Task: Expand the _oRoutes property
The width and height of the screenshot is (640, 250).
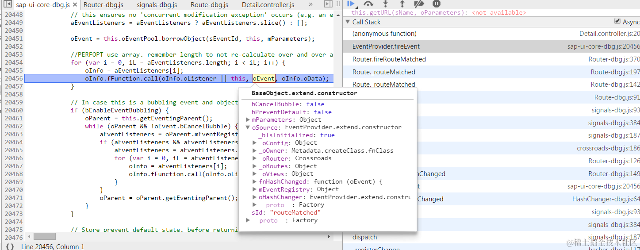Action: (x=255, y=166)
